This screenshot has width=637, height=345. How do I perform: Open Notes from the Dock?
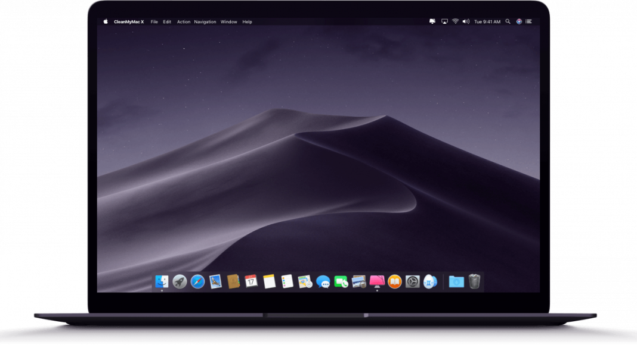(x=269, y=281)
